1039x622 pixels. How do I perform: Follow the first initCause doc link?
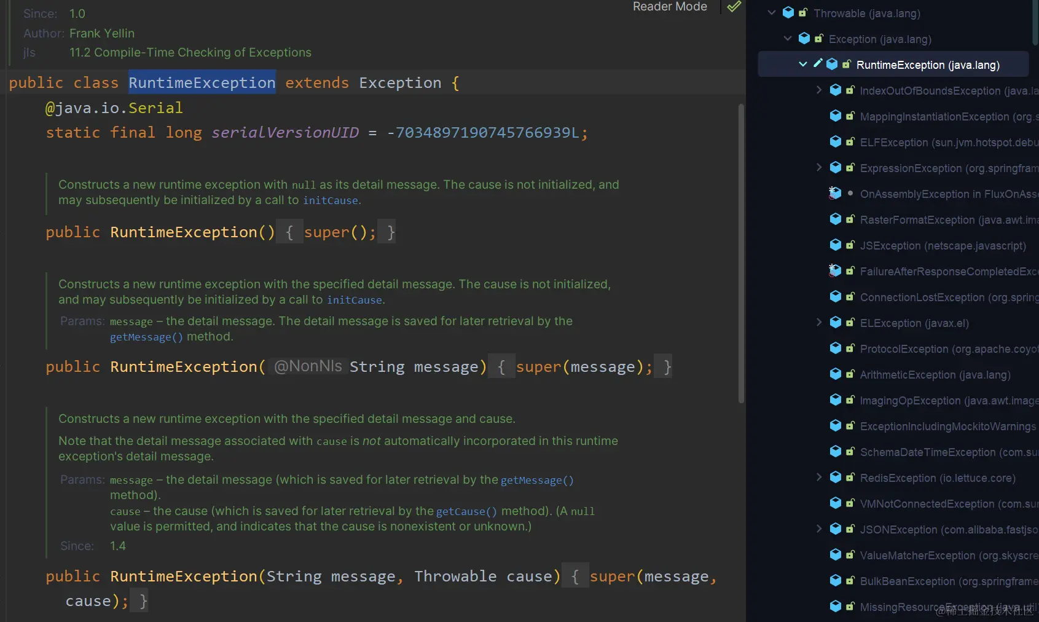point(330,200)
